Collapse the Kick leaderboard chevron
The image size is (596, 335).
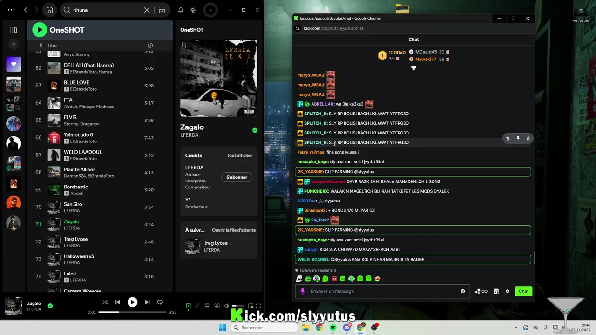point(413,68)
